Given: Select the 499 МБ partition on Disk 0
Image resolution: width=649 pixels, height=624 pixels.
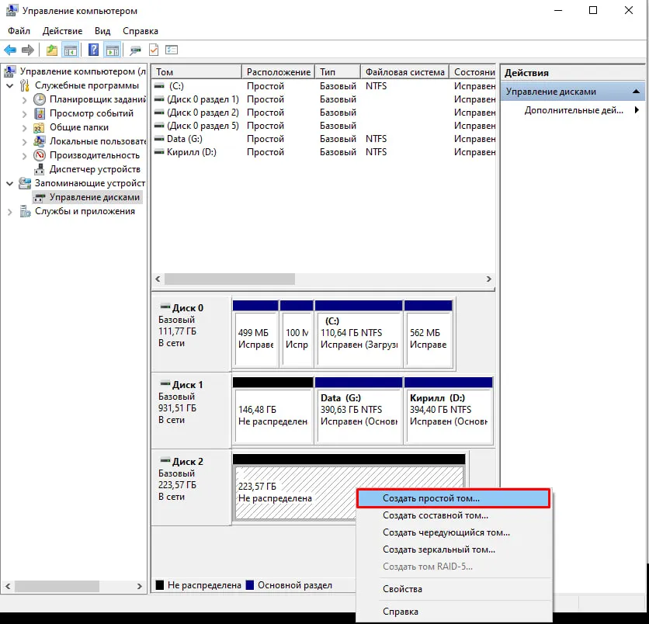Looking at the screenshot, I should tap(255, 334).
